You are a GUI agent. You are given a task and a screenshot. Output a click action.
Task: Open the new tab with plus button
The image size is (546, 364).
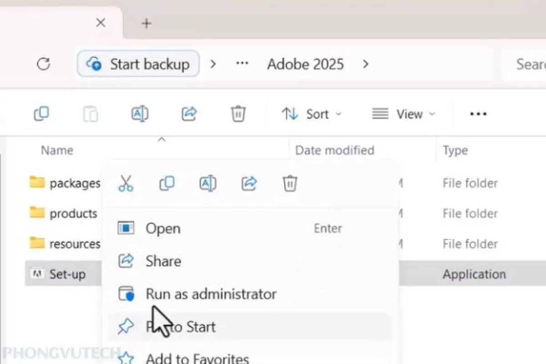146,23
